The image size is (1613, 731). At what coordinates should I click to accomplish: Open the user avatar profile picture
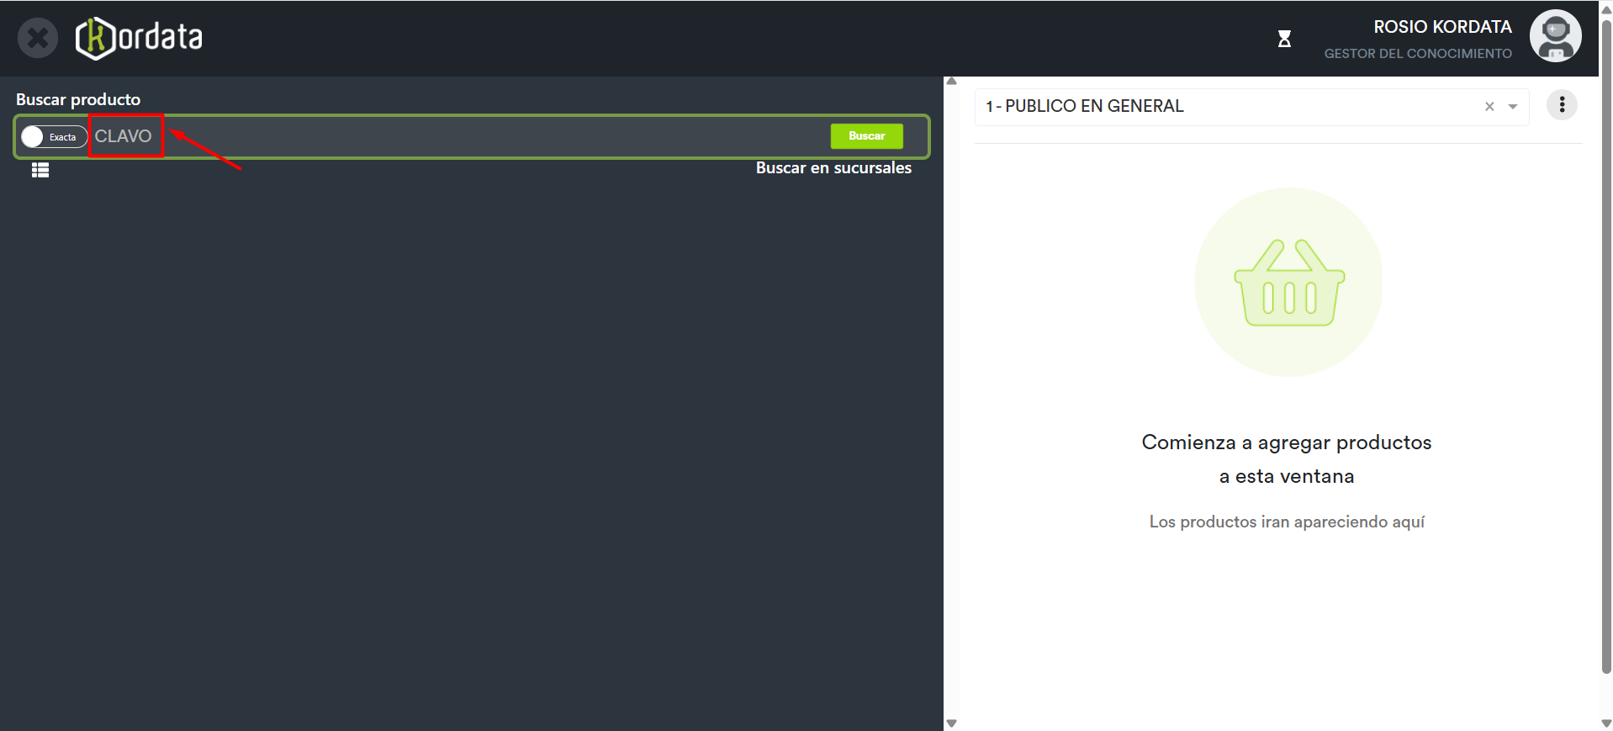1555,36
